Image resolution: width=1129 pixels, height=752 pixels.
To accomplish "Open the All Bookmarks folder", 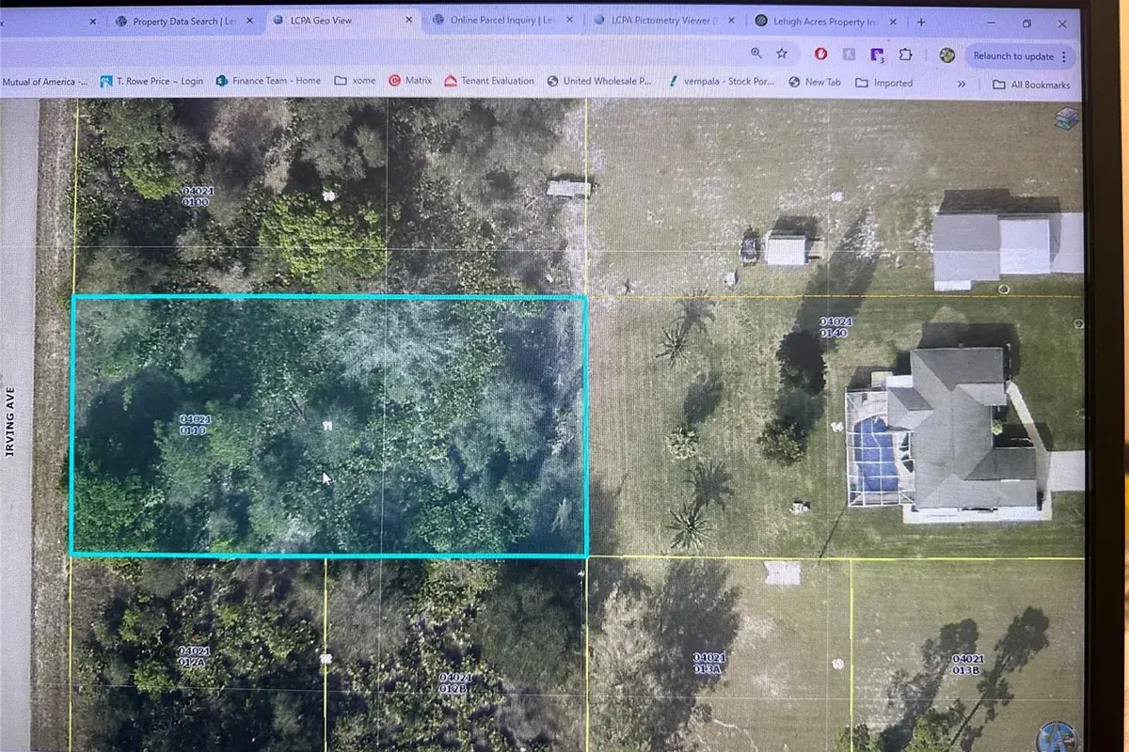I will [x=1032, y=85].
